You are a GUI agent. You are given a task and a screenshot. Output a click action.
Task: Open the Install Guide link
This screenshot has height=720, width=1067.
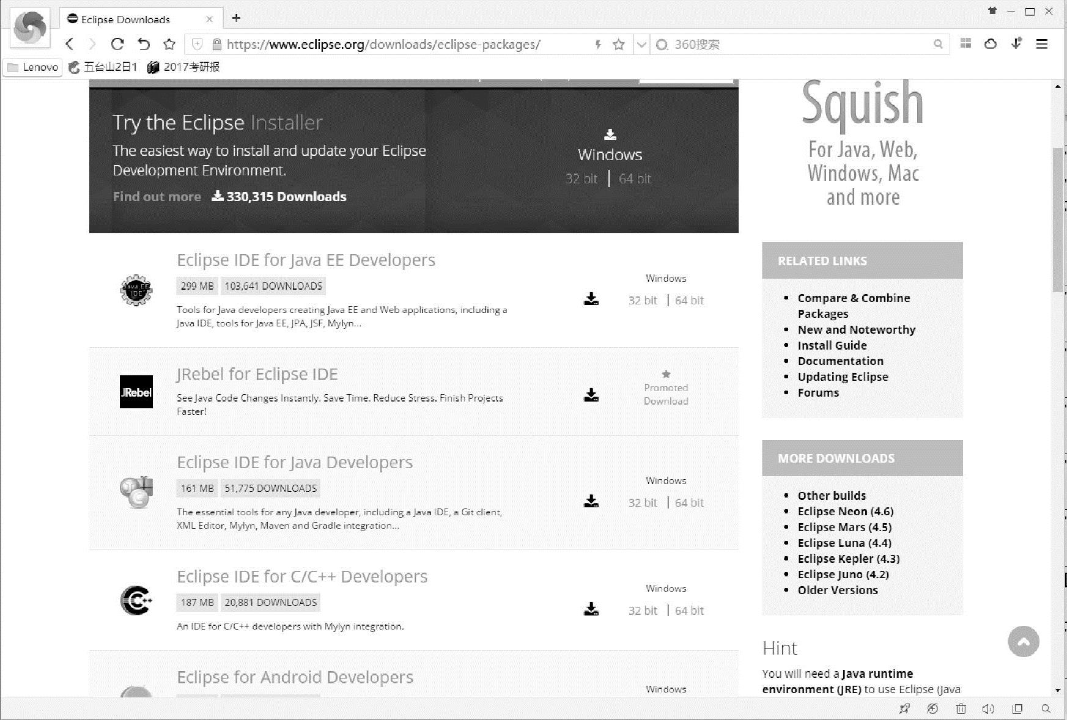click(832, 345)
